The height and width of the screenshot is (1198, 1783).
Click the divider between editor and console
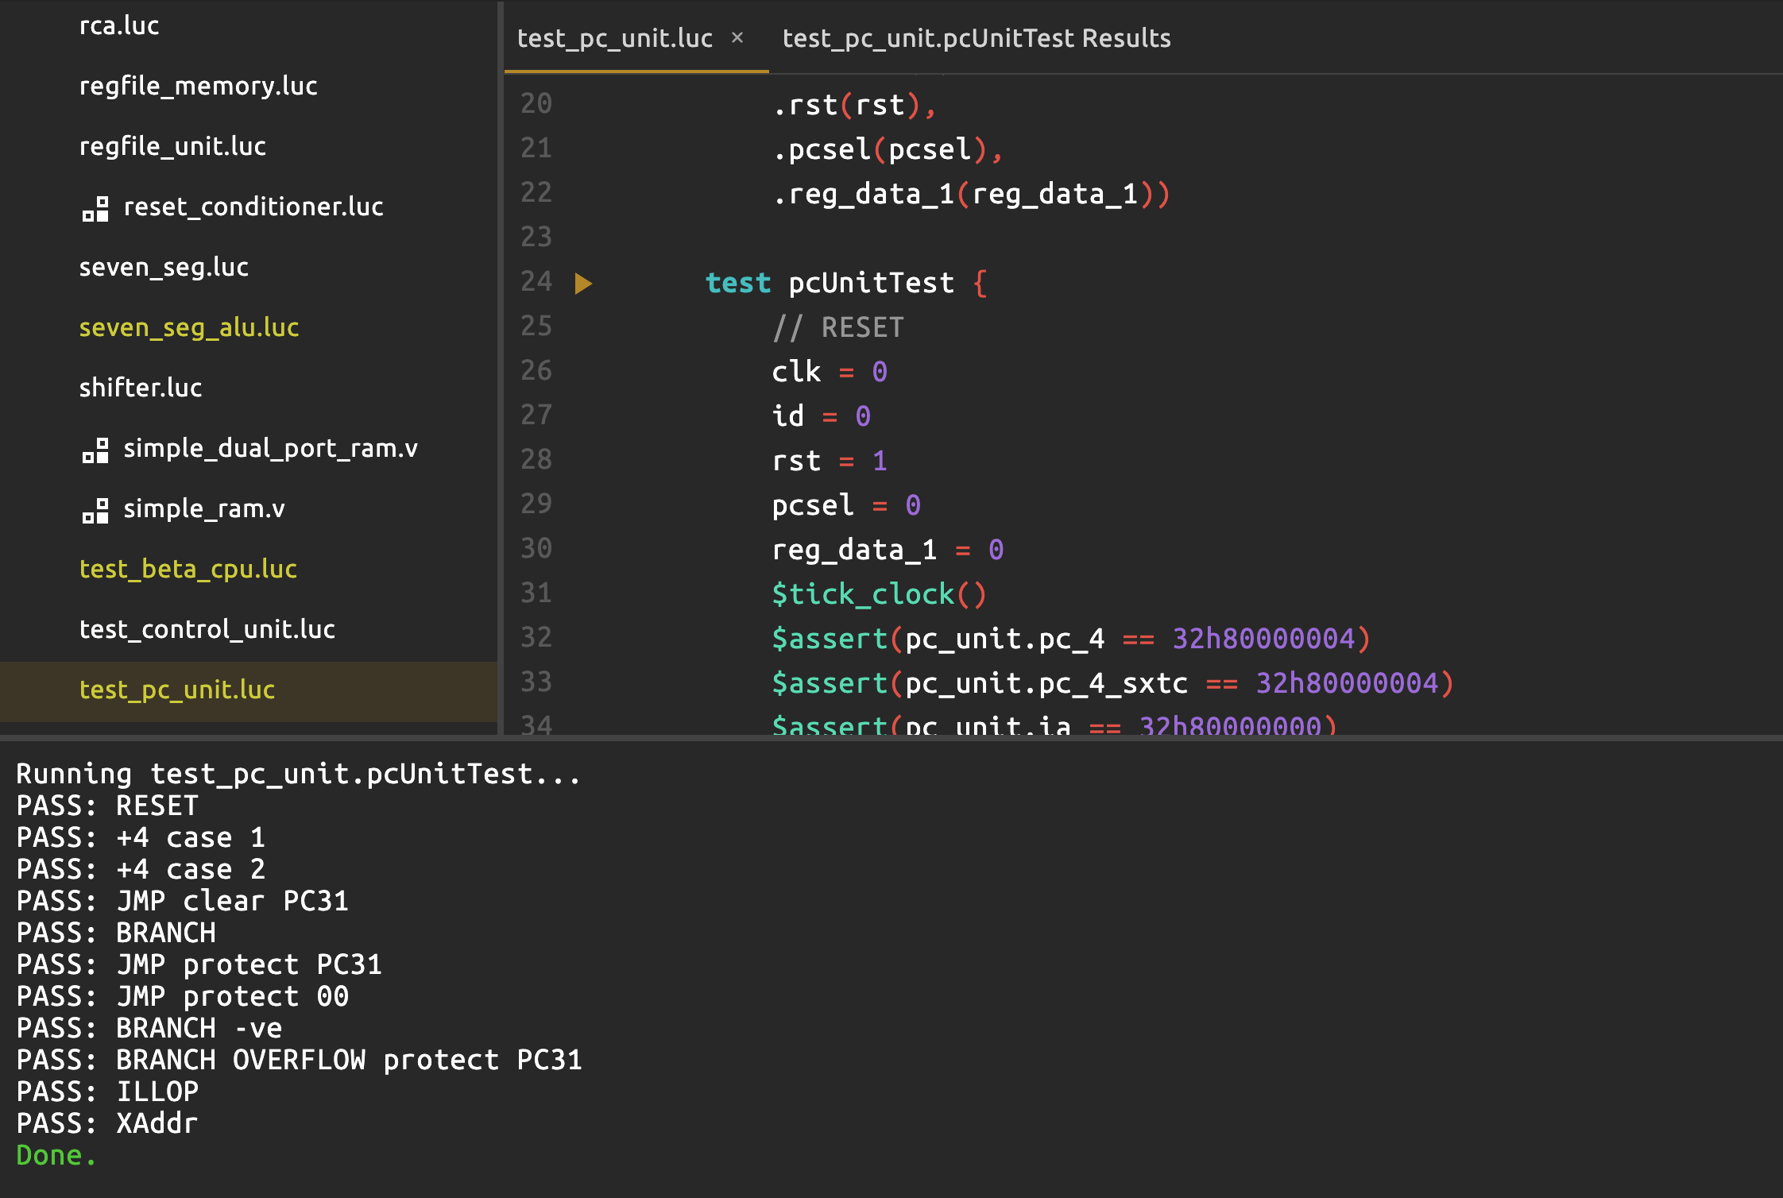coord(891,738)
